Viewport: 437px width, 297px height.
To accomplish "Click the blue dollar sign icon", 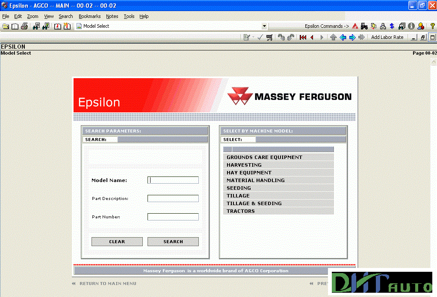I will point(392,26).
